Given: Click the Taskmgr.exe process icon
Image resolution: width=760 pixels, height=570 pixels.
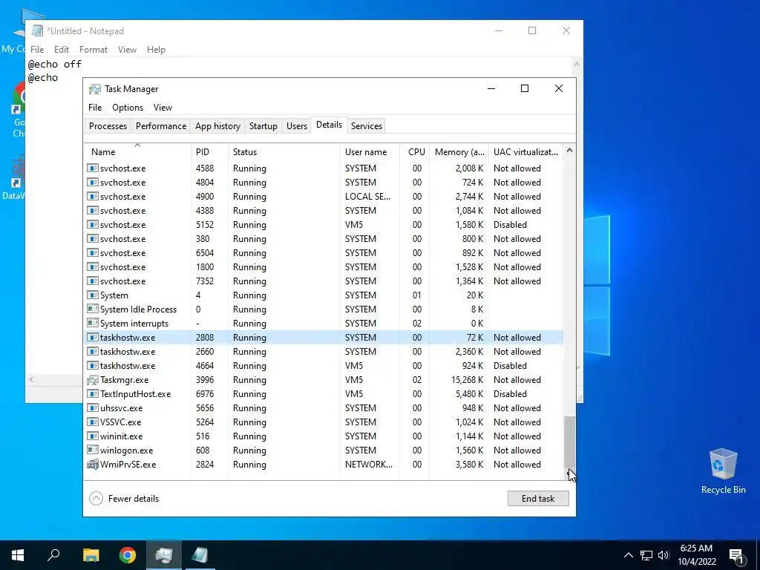Looking at the screenshot, I should [92, 380].
